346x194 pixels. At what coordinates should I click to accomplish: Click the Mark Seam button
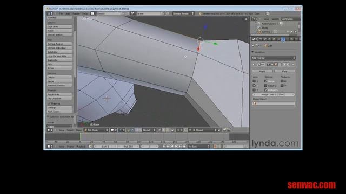pos(59,112)
